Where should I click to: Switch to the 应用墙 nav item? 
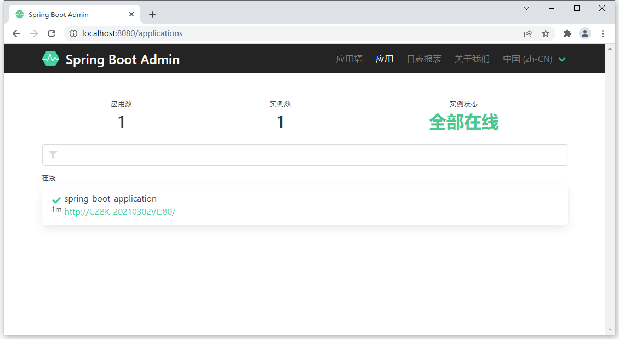coord(349,59)
